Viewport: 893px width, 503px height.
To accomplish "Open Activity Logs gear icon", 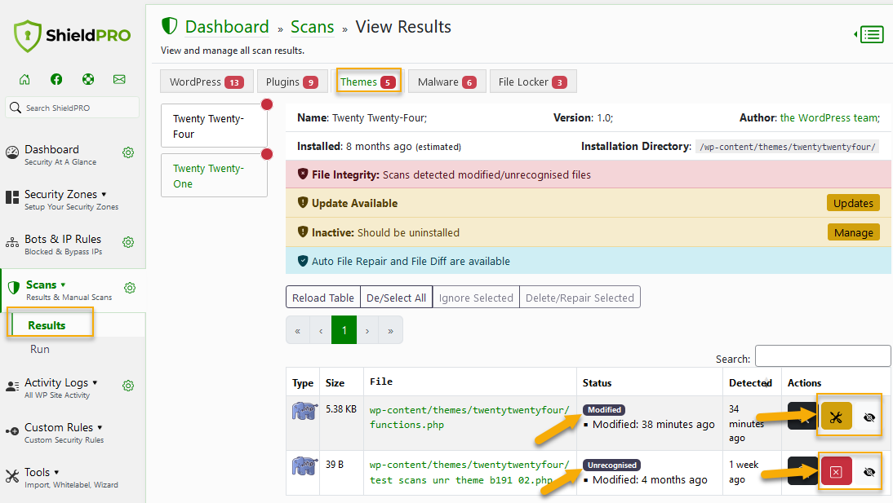I will pos(128,386).
